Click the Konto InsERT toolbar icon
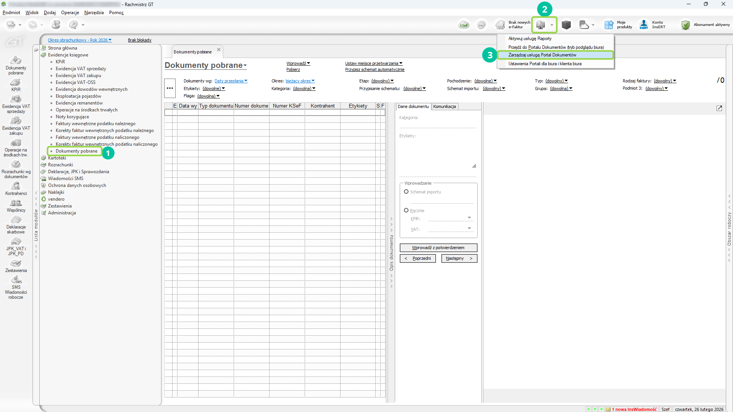 pyautogui.click(x=644, y=25)
